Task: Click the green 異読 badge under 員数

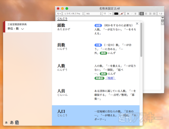Action: click(x=104, y=53)
